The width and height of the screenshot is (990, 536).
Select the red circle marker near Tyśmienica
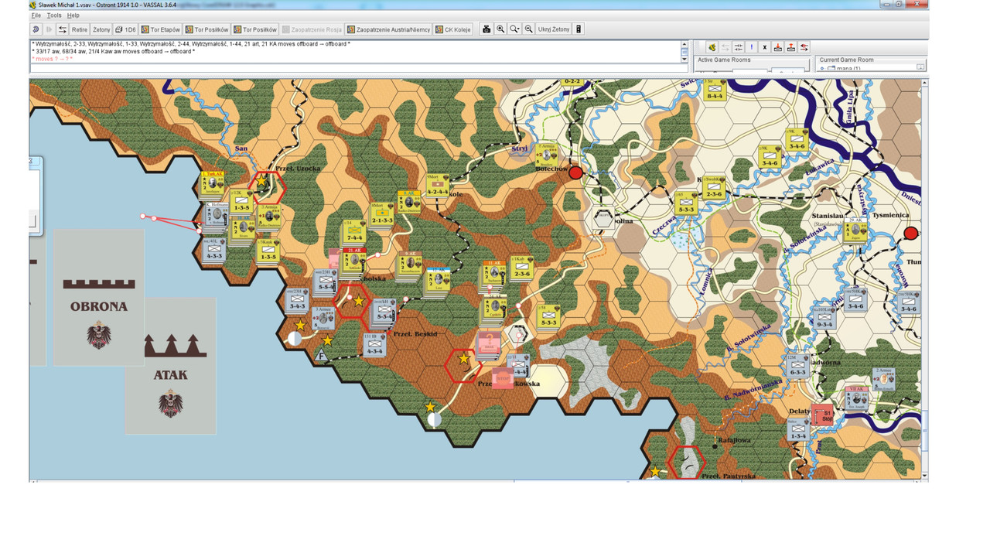(911, 233)
